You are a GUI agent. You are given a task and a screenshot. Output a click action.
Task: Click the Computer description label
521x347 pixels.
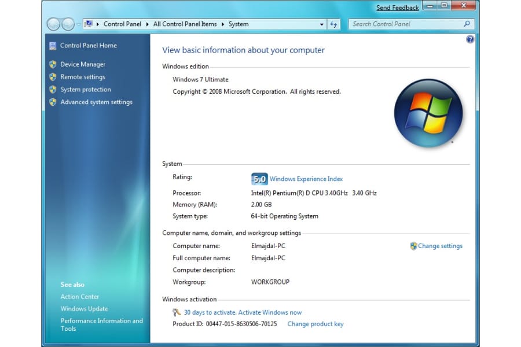(204, 270)
